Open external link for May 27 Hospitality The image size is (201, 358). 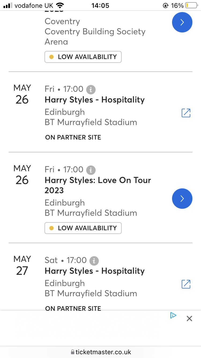coord(186,284)
